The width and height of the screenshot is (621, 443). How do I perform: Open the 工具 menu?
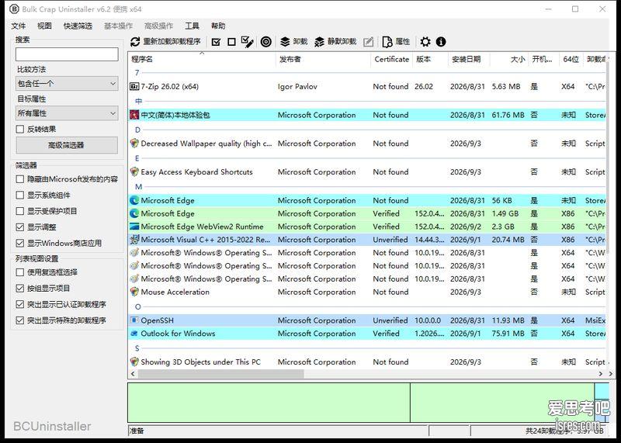point(192,26)
